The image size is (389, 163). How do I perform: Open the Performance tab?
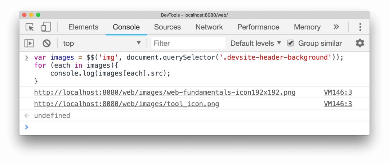pyautogui.click(x=258, y=27)
